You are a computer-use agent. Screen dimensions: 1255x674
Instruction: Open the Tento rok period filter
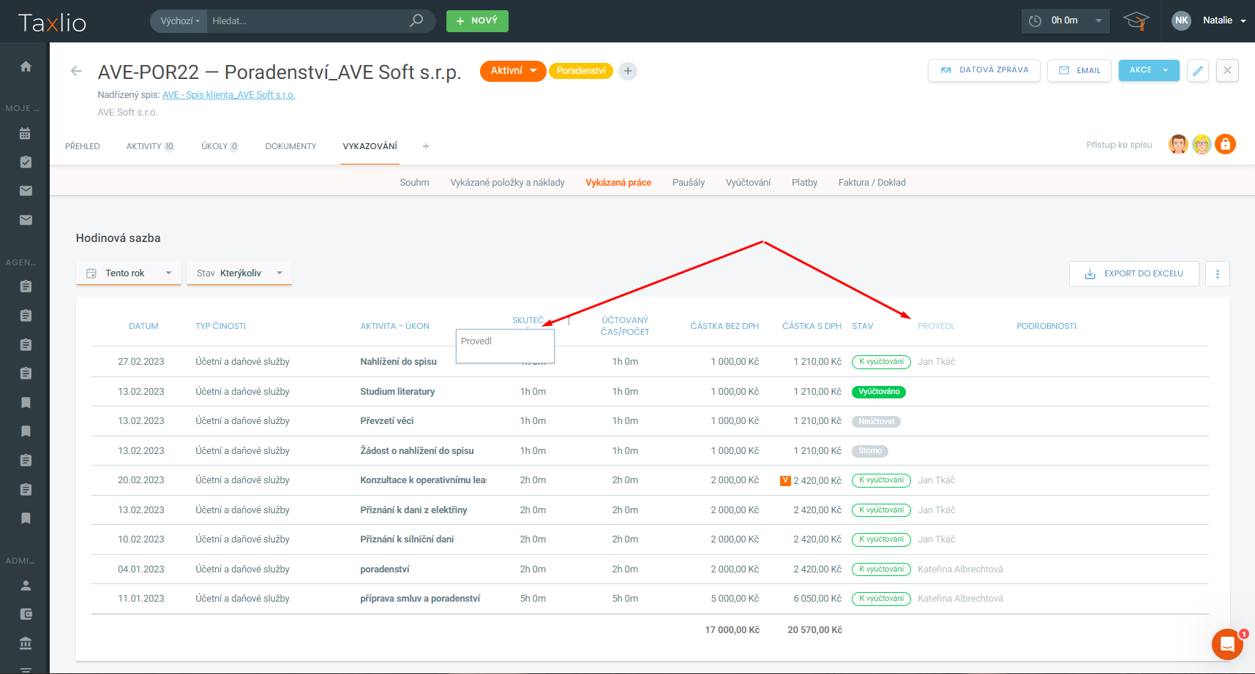pos(129,273)
